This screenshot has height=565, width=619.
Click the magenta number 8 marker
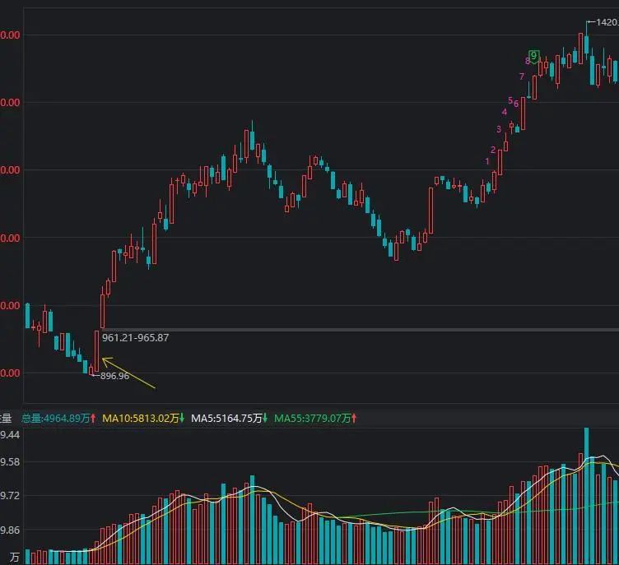(528, 61)
